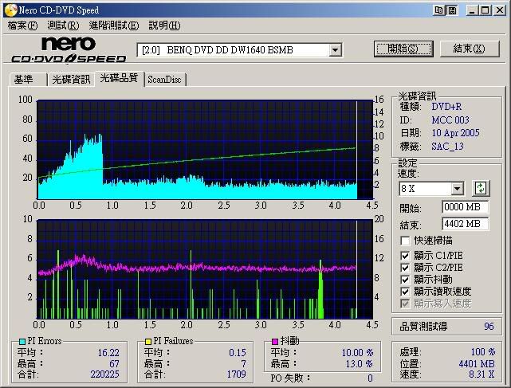Open the BENQ DW1640 drive selection dropdown

click(x=335, y=50)
